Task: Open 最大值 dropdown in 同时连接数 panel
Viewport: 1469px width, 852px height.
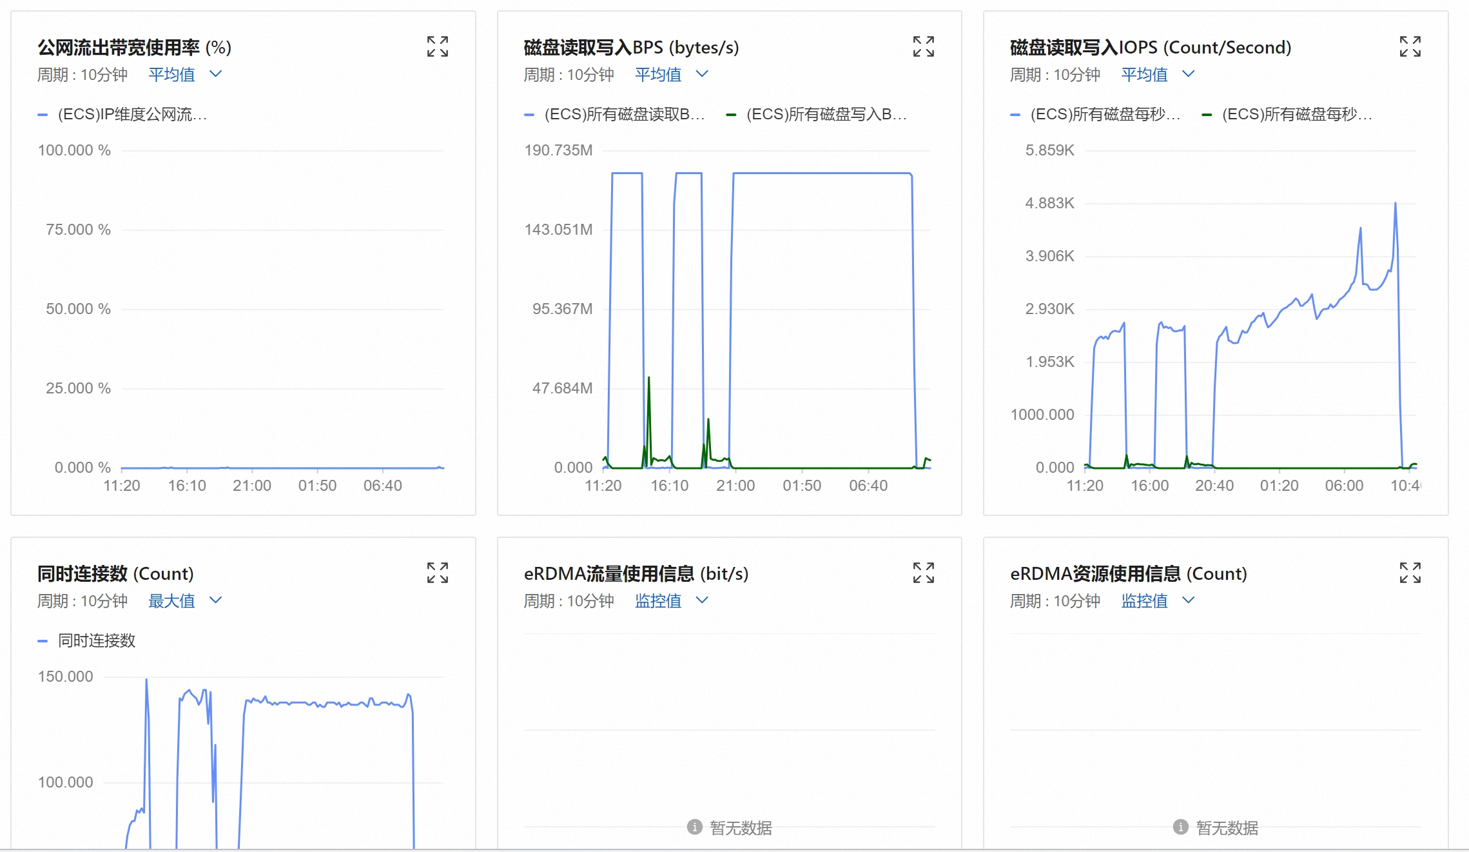Action: pos(185,600)
